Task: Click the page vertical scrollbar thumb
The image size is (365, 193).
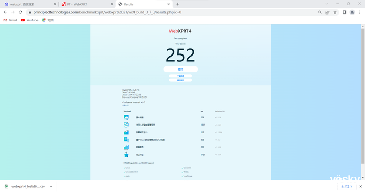Action: click(x=363, y=96)
